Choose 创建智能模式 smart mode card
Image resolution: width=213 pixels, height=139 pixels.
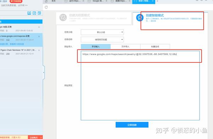click(x=170, y=18)
